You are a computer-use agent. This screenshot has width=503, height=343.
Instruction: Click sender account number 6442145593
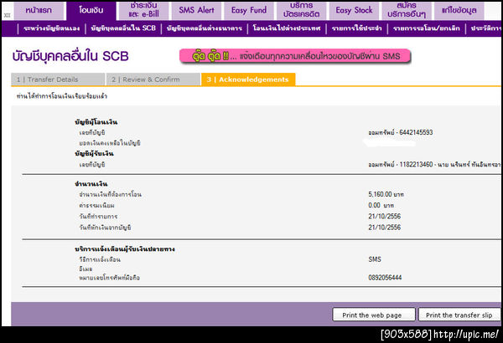(x=416, y=132)
